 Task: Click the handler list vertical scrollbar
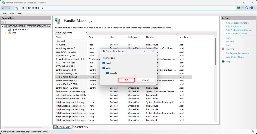[x=215, y=51]
